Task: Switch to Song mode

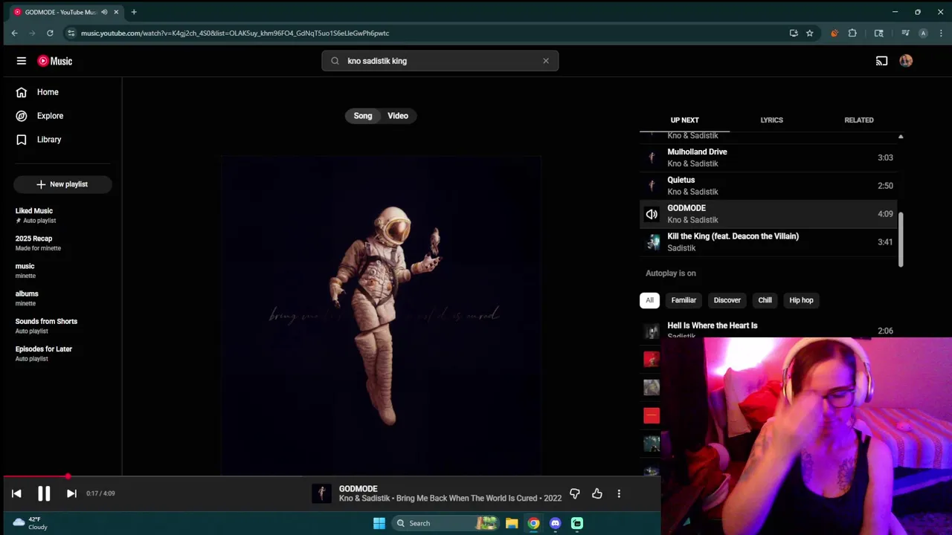Action: coord(363,116)
